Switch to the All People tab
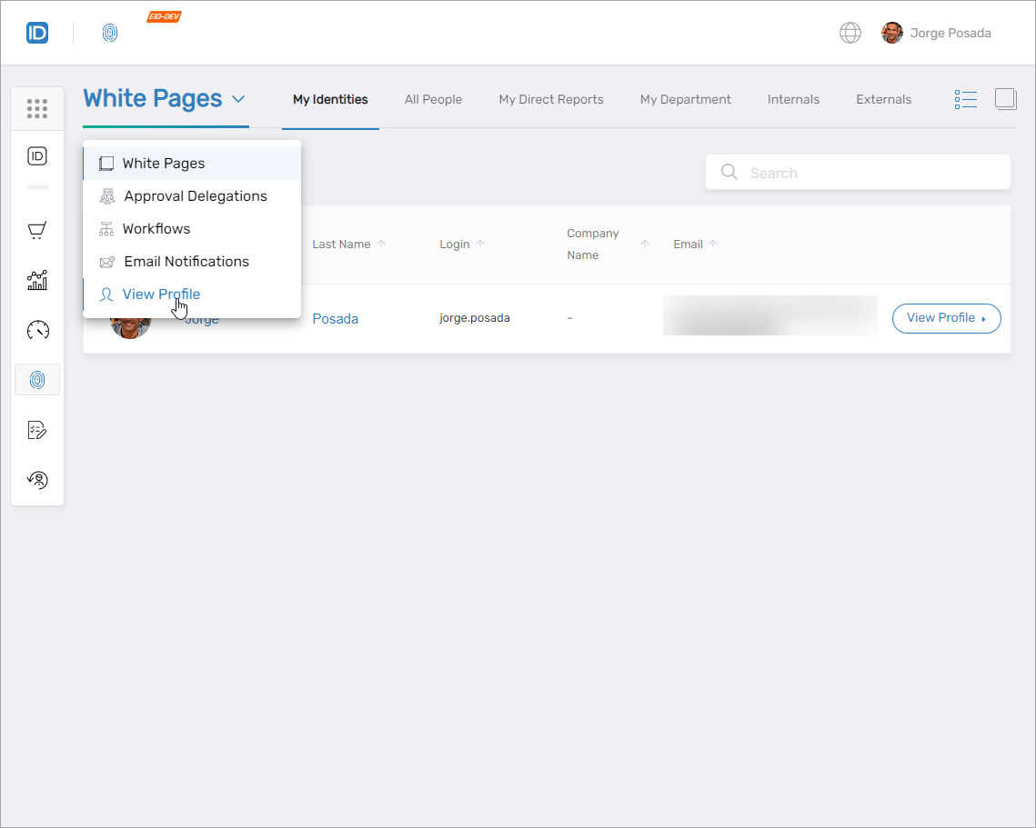 tap(433, 99)
